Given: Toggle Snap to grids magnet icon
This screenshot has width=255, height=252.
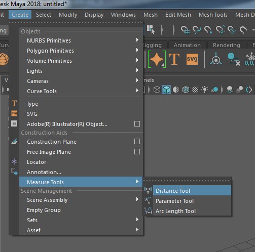Looking at the screenshot, I should (x=185, y=30).
